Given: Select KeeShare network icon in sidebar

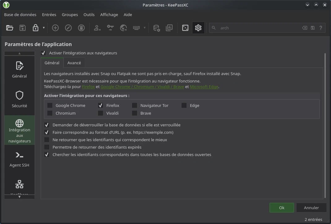Looking at the screenshot, I should 19,184.
